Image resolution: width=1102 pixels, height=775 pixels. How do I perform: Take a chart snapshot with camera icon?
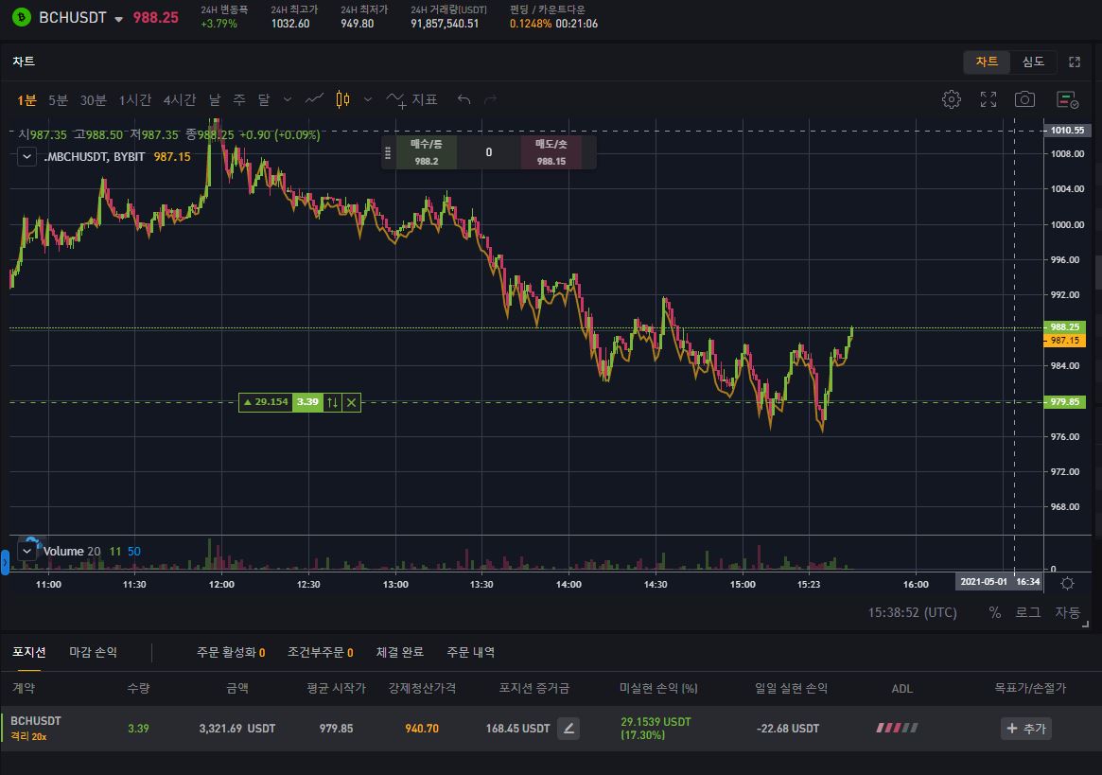point(1024,99)
